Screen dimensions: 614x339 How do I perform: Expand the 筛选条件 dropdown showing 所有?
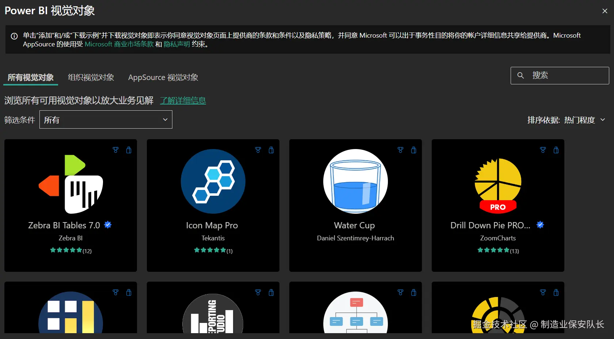(x=106, y=119)
